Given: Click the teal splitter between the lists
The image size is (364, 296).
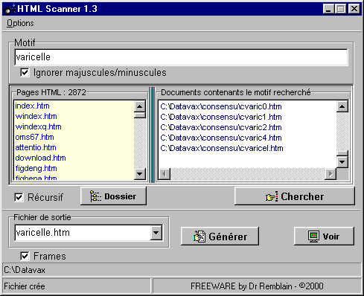Looking at the screenshot, I should point(153,135).
